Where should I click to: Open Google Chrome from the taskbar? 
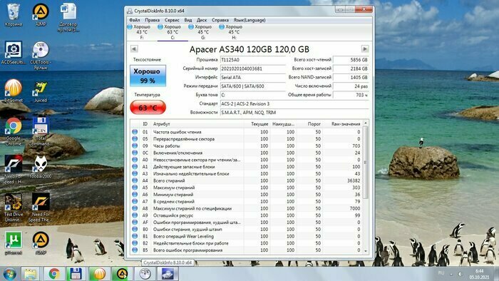[54, 274]
